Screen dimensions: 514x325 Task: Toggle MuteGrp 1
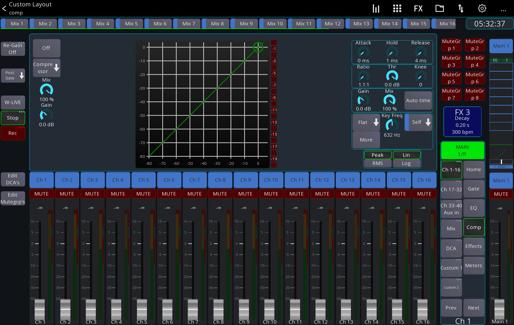[451, 45]
